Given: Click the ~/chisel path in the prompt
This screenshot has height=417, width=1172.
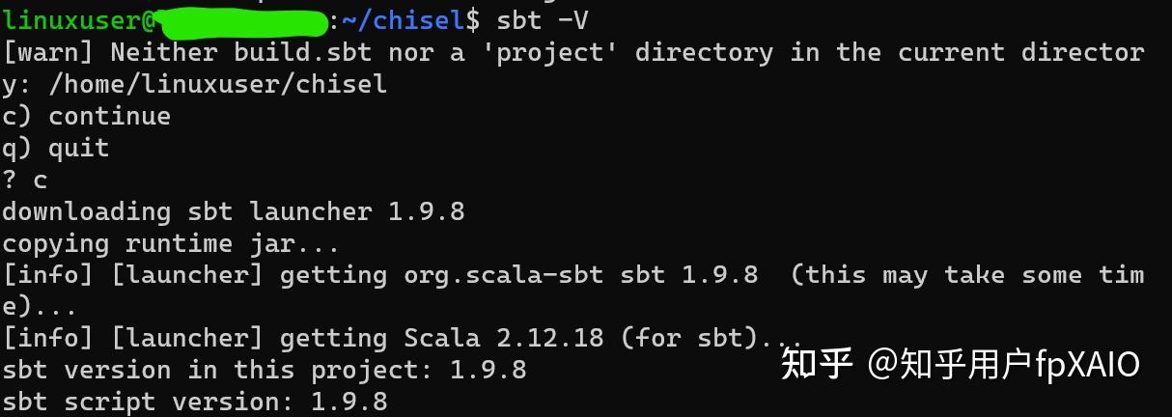Looking at the screenshot, I should click(x=404, y=18).
